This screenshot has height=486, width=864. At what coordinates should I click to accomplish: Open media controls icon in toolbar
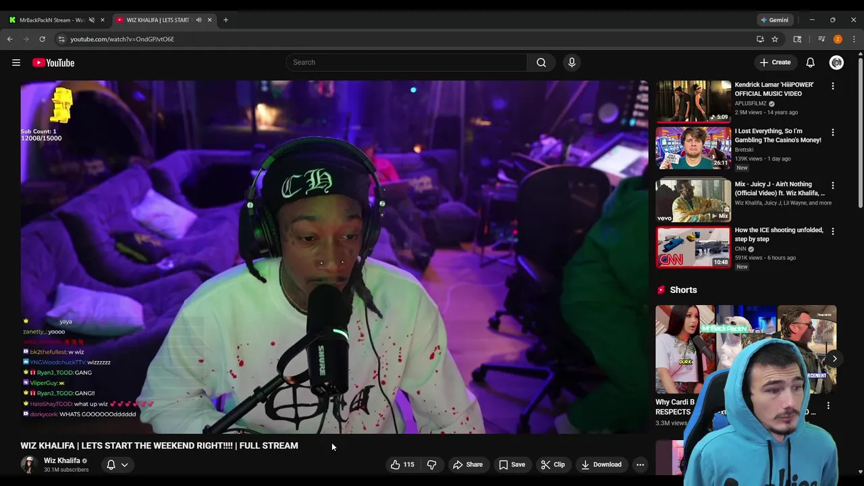pyautogui.click(x=821, y=39)
